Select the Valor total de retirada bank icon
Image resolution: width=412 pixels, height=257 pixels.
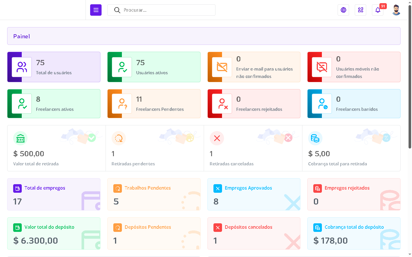tap(20, 138)
